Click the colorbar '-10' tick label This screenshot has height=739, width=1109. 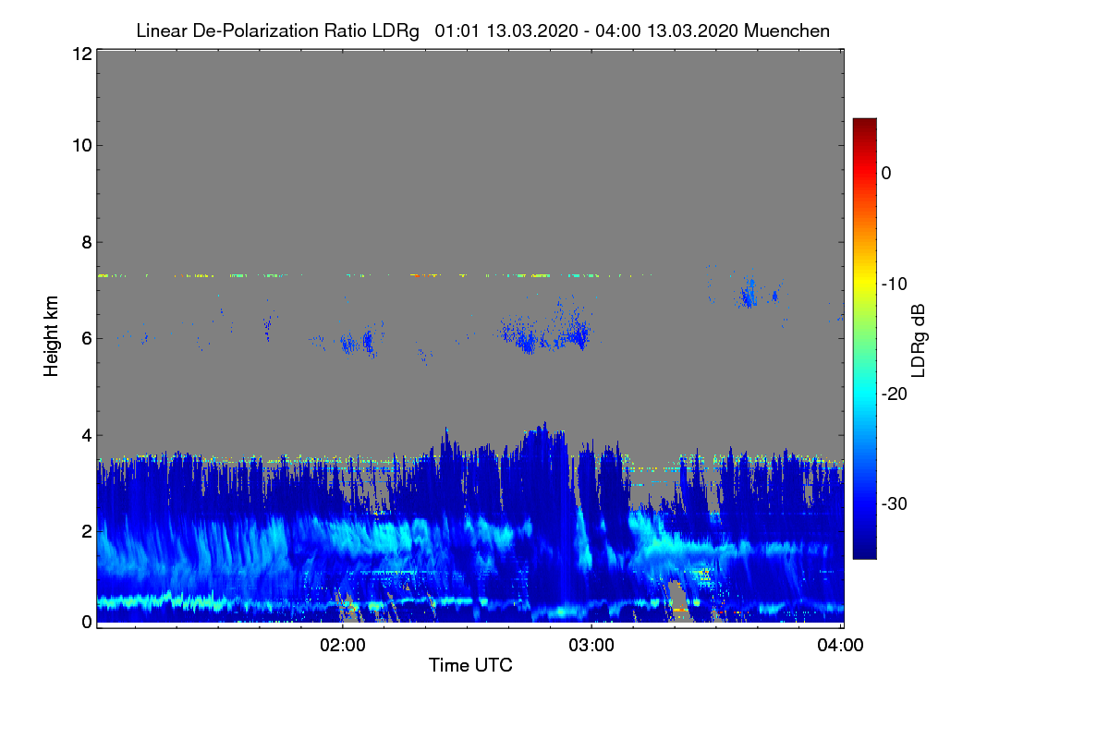(x=896, y=284)
